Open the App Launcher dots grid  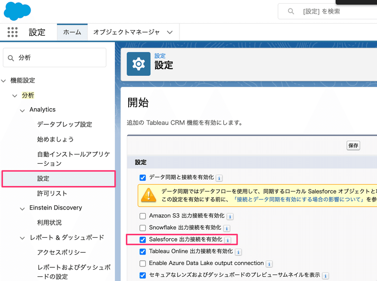pyautogui.click(x=13, y=32)
